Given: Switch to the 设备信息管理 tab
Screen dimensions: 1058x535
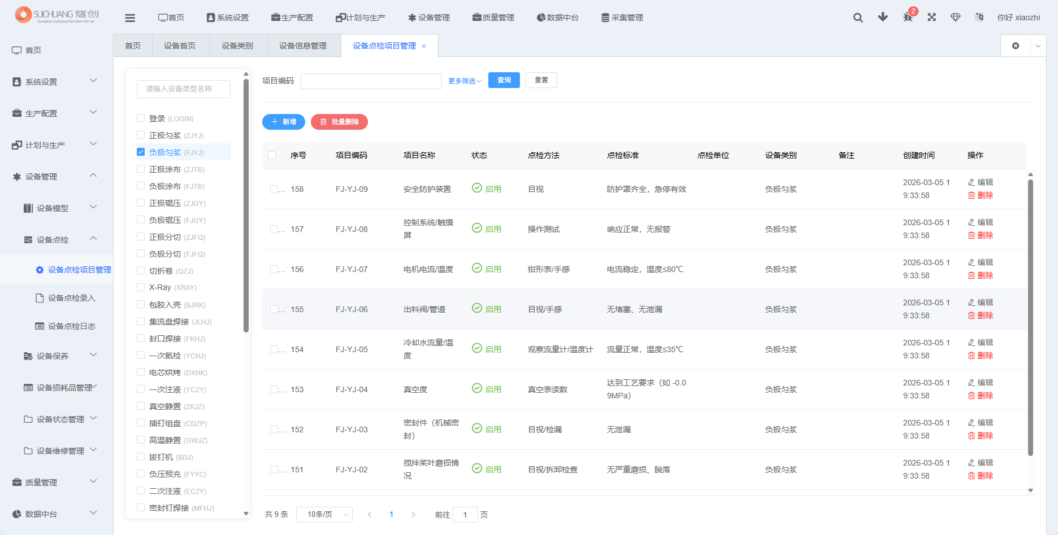Looking at the screenshot, I should pyautogui.click(x=303, y=46).
